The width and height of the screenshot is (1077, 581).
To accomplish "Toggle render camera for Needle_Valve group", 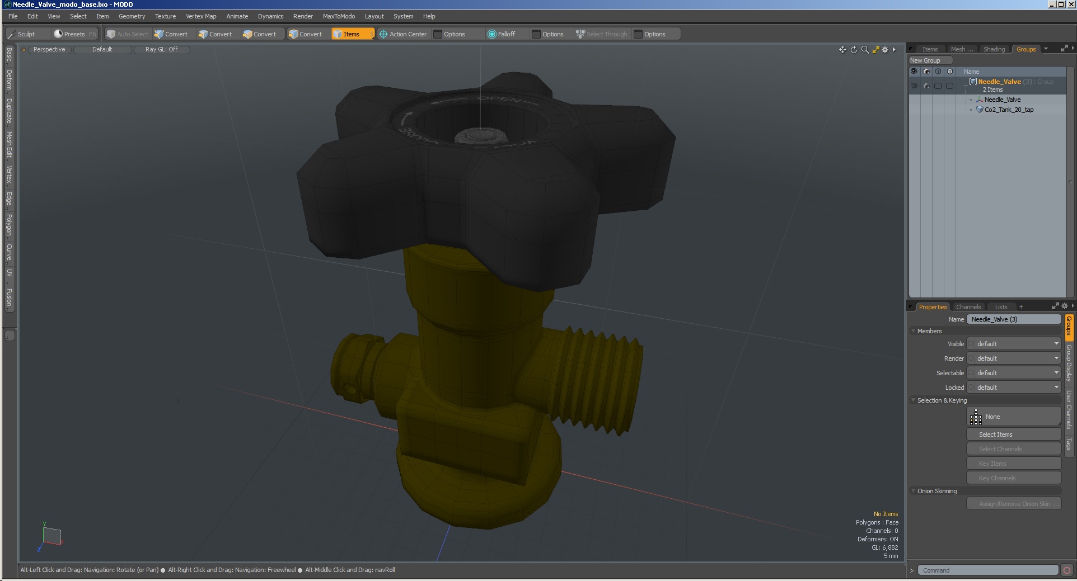I will pyautogui.click(x=926, y=86).
